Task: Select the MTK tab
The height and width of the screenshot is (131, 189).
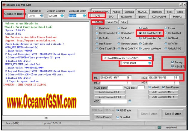Action: (x=98, y=16)
